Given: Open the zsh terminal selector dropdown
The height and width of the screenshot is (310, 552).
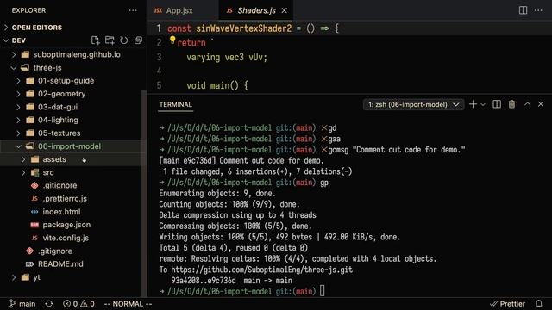Looking at the screenshot, I should [414, 104].
